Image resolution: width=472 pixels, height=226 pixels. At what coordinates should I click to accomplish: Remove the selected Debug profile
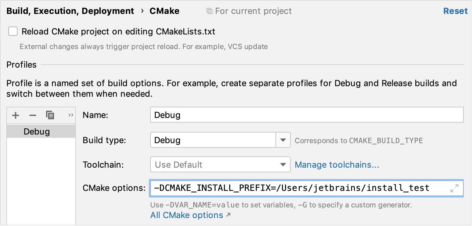pos(32,115)
